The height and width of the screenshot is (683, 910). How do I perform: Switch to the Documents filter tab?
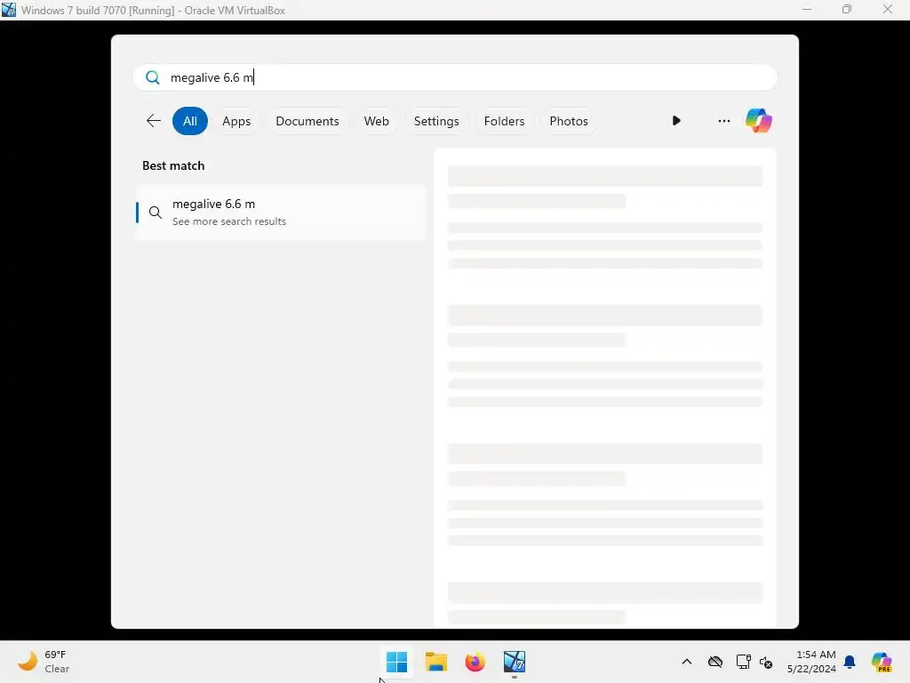[x=307, y=121]
